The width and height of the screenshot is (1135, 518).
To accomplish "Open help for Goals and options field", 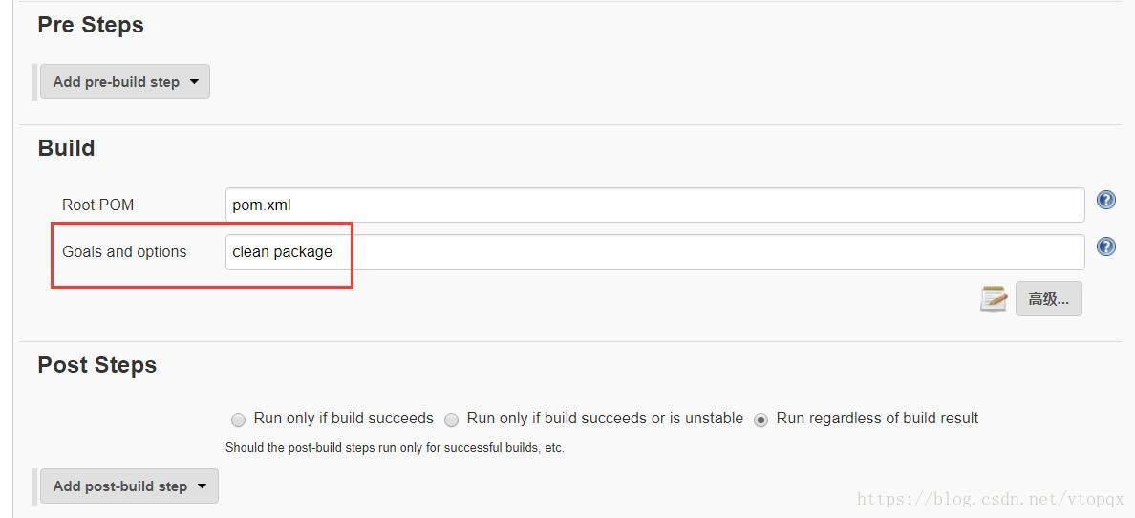I will (x=1106, y=247).
